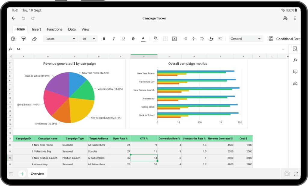Screen dimensions: 308x186
Task: Select the Anniversary campaign name cell
Action: (x=48, y=164)
